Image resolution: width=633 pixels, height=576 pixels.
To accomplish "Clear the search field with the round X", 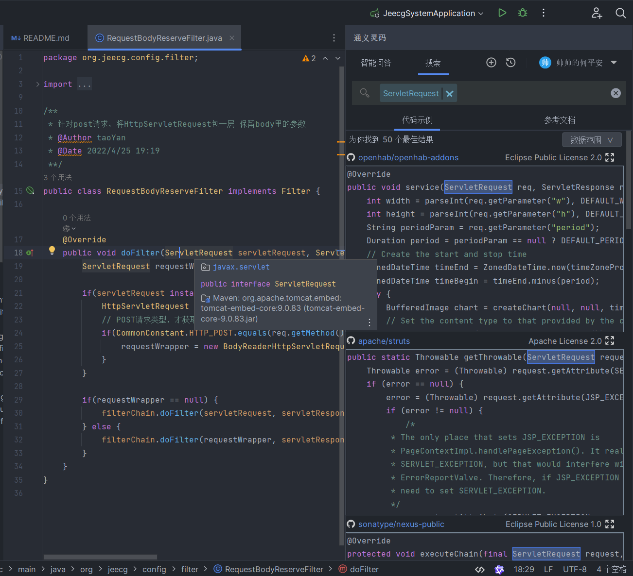I will click(x=615, y=93).
